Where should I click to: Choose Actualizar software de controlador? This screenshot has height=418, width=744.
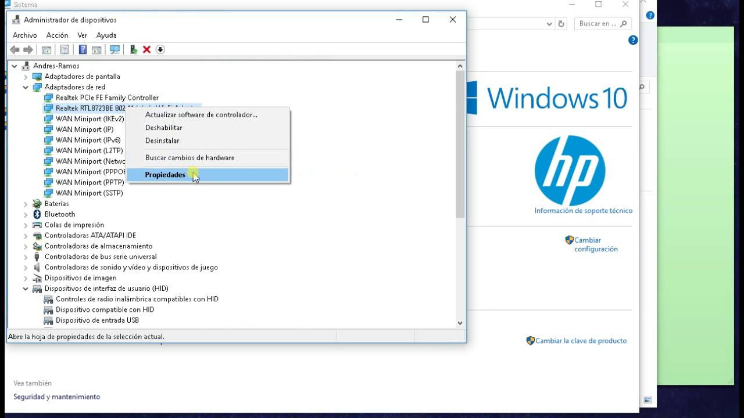[208, 115]
